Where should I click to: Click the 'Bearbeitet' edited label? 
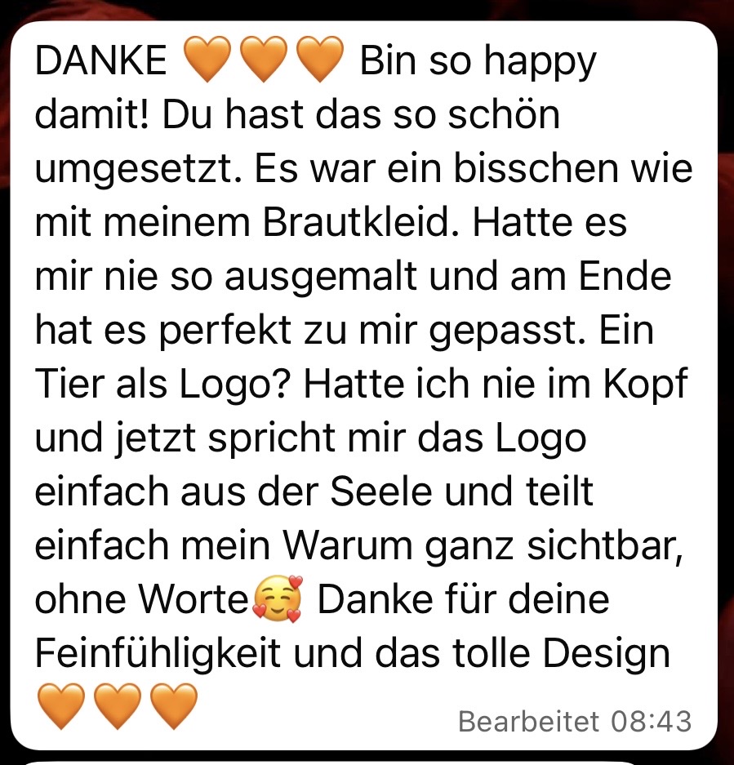pyautogui.click(x=528, y=721)
